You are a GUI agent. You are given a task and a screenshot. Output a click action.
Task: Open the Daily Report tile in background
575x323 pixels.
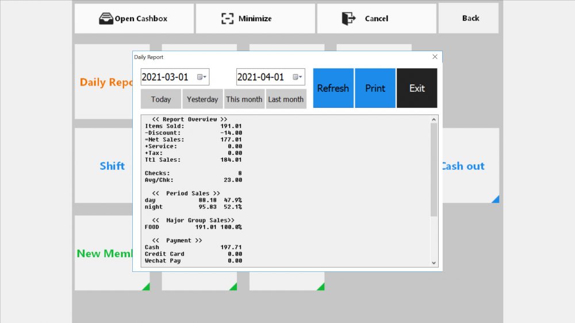click(x=103, y=82)
